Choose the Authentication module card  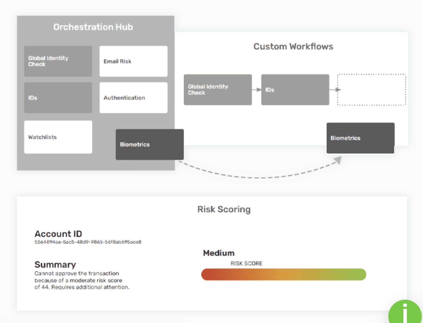click(x=134, y=97)
